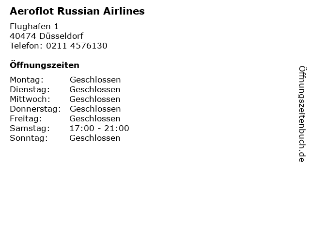This screenshot has height=233, width=310.
Task: Click the Mittwoch: label
Action: pyautogui.click(x=30, y=99)
